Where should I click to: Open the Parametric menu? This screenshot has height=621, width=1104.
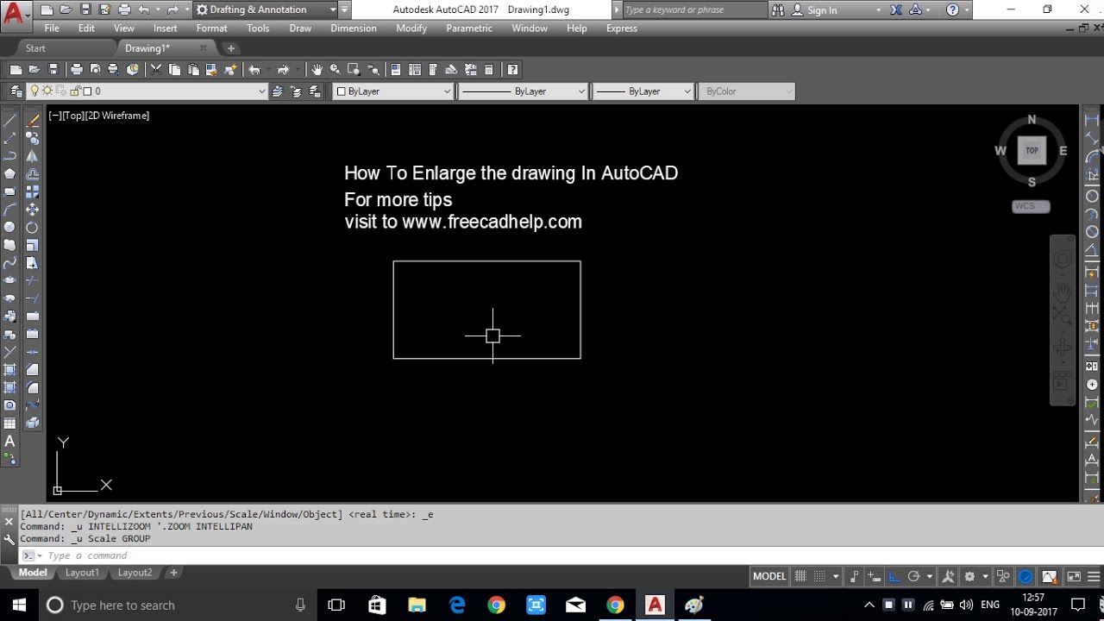(471, 28)
